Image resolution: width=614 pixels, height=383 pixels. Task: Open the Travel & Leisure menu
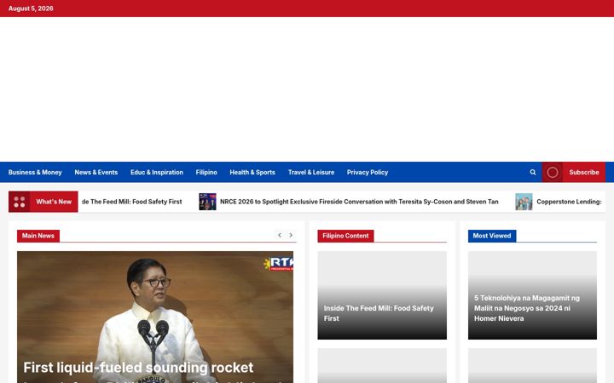click(x=311, y=172)
